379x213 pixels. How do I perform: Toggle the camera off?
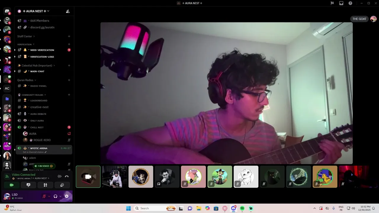point(12,185)
